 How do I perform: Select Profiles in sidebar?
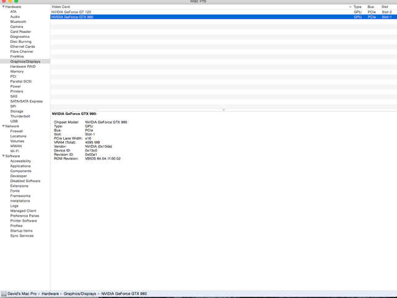pos(16,225)
